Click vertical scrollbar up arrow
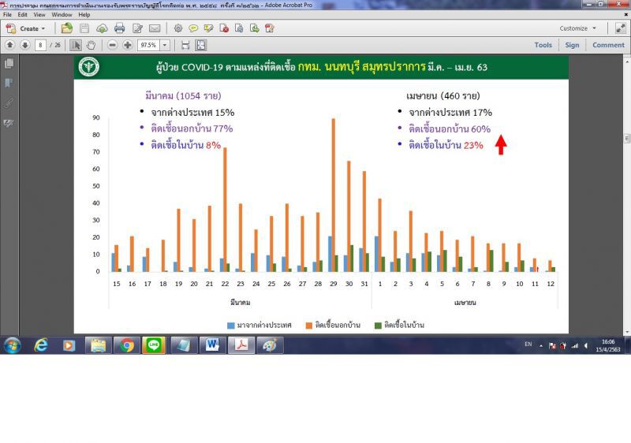Image resolution: width=631 pixels, height=443 pixels. [x=627, y=62]
